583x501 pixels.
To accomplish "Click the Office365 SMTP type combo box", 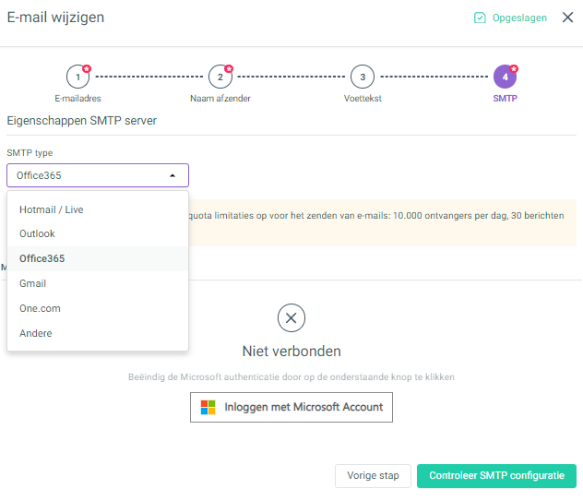I will pos(98,175).
